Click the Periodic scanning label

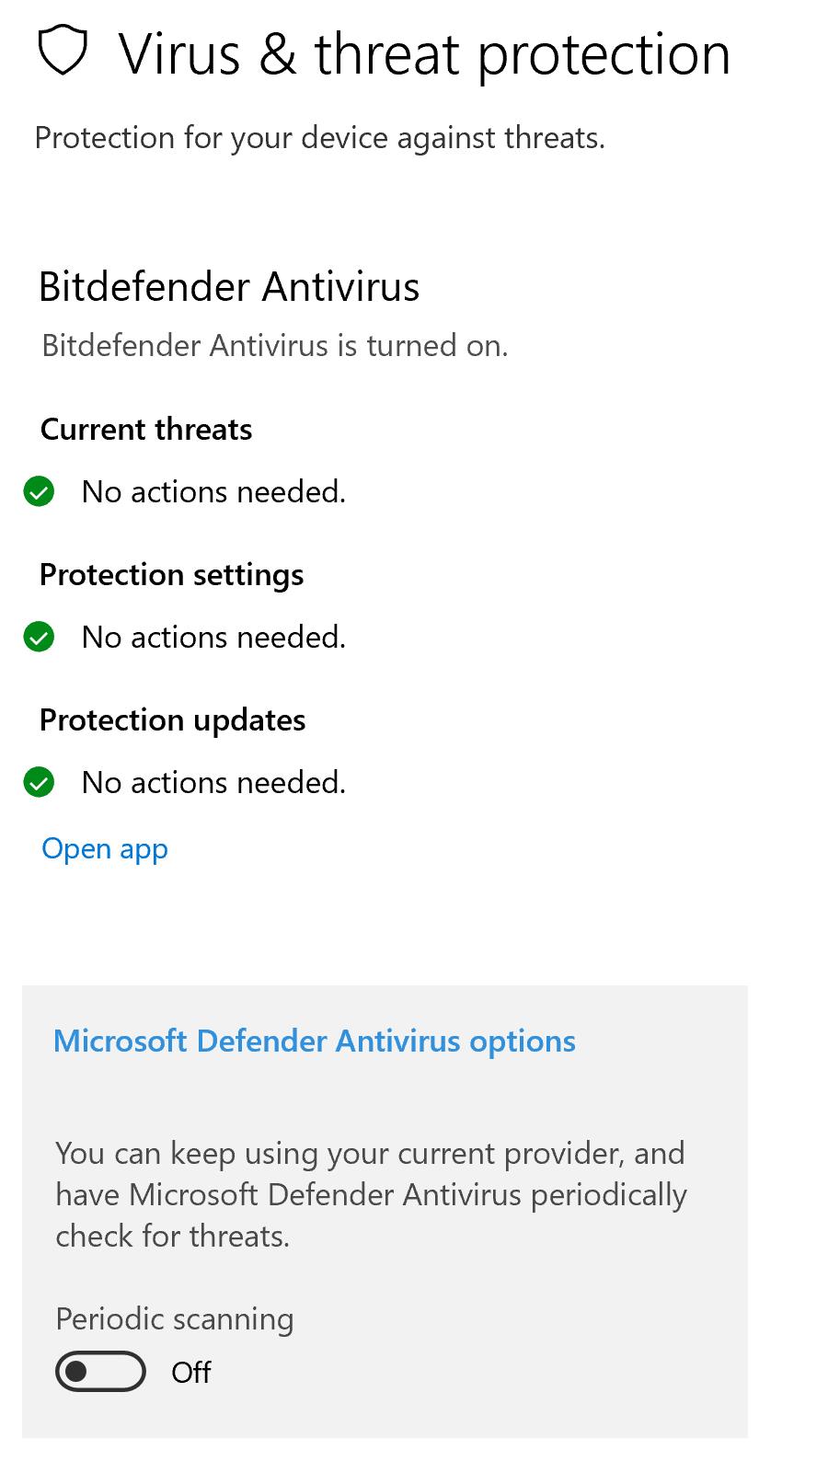pyautogui.click(x=175, y=1319)
